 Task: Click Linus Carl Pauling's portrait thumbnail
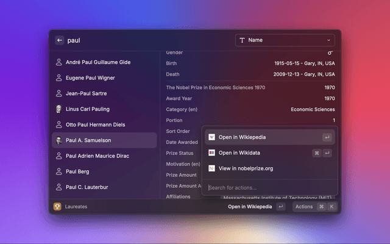pyautogui.click(x=59, y=109)
